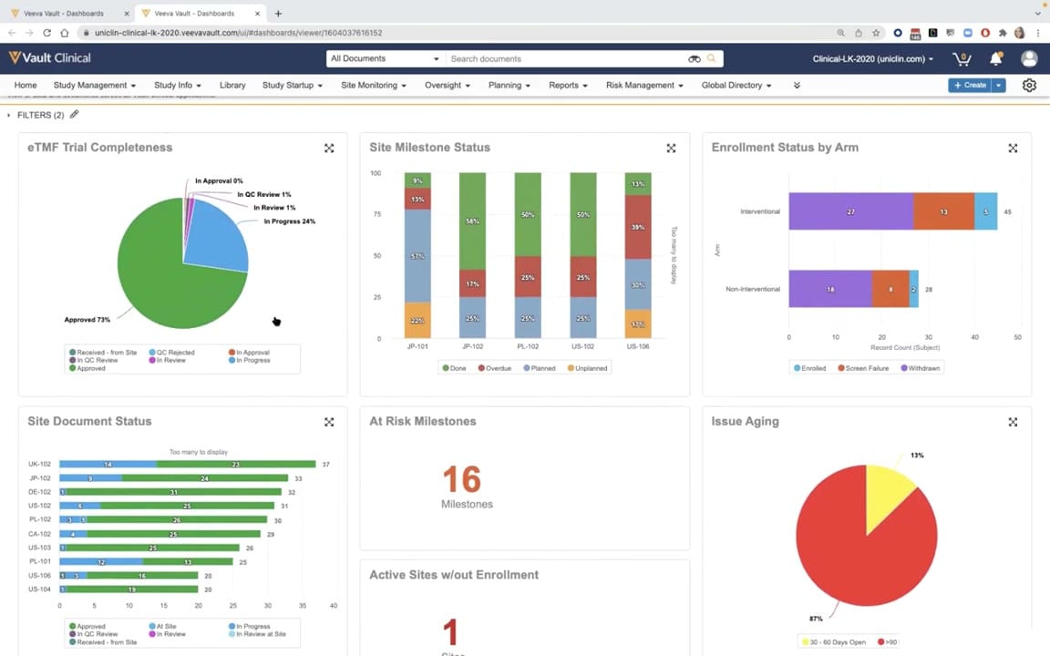Open the Create button dropdown arrow
This screenshot has width=1050, height=656.
click(x=998, y=85)
